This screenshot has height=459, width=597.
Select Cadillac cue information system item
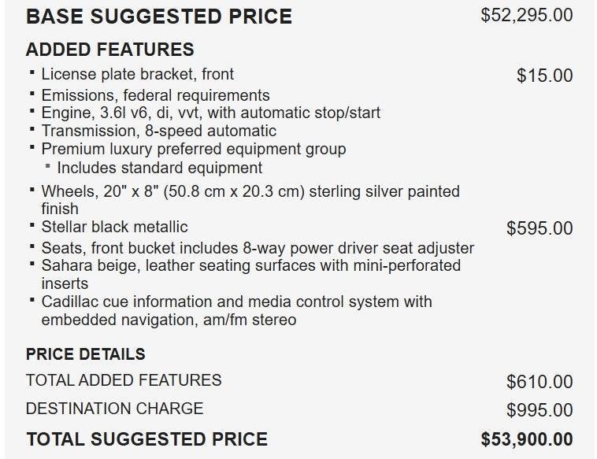click(x=236, y=302)
